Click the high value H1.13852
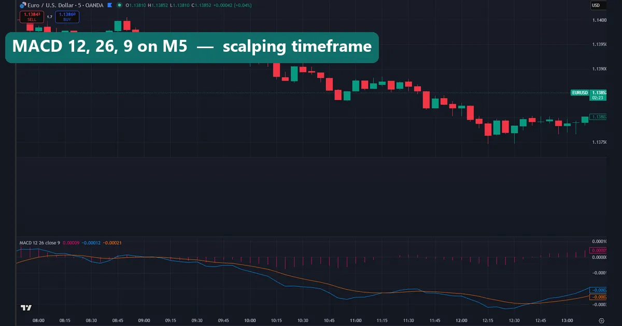The height and width of the screenshot is (326, 622). tap(158, 5)
